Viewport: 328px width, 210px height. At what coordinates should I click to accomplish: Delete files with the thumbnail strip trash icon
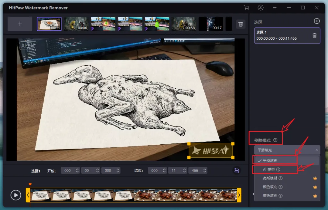tap(241, 24)
